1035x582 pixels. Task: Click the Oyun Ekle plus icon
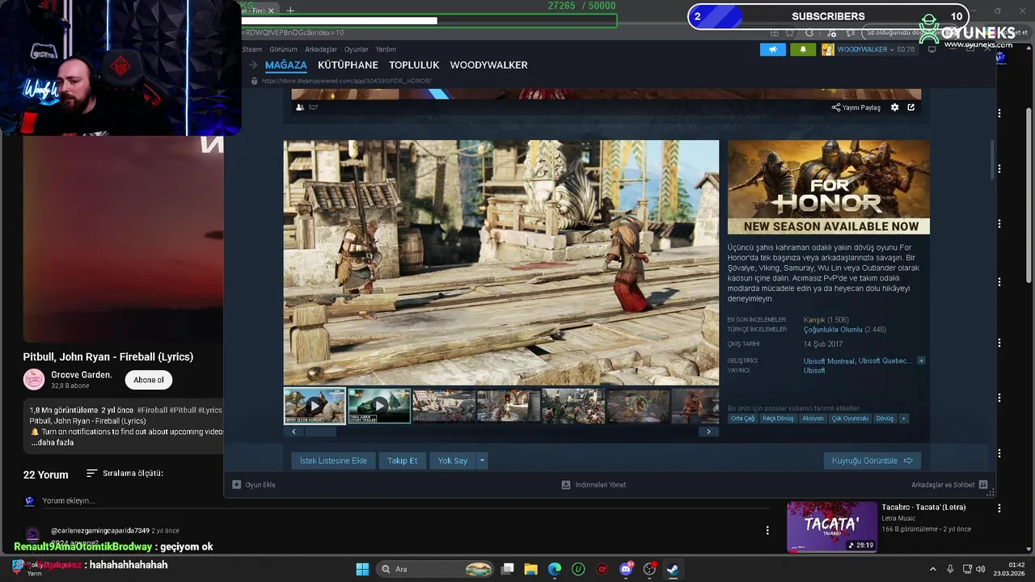tap(236, 485)
